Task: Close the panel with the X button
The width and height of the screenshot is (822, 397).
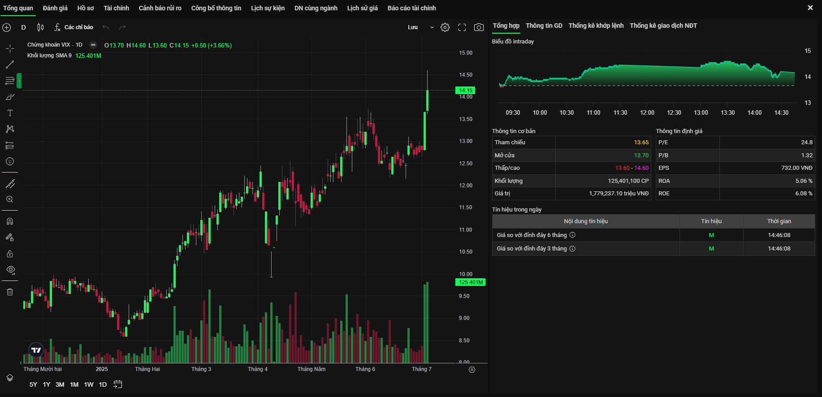Action: pyautogui.click(x=810, y=8)
